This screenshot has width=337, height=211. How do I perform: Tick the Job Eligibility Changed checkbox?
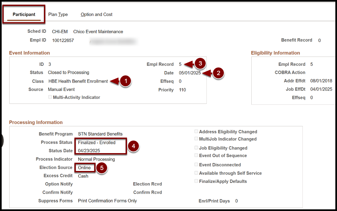pyautogui.click(x=196, y=148)
